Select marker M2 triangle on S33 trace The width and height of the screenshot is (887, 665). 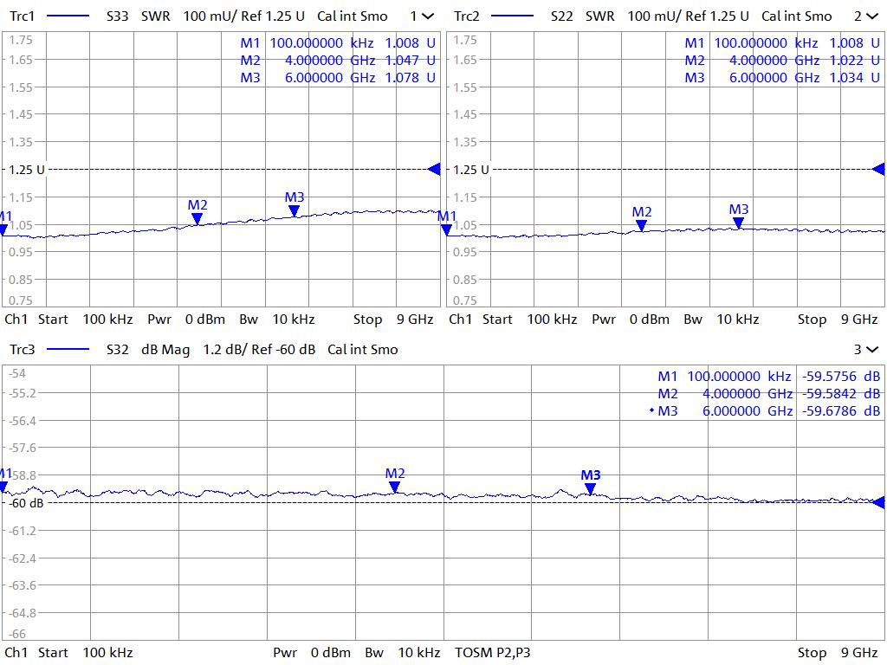coord(197,219)
